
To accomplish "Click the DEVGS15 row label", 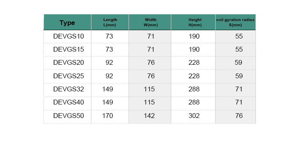I will click(68, 50).
